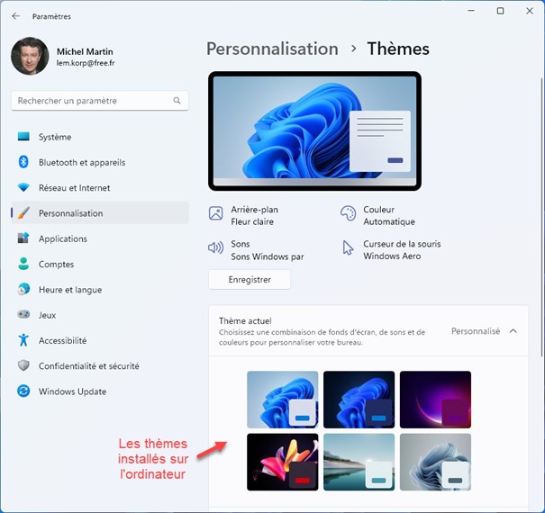545x513 pixels.
Task: Open Bluetooth et appareils settings
Action: pos(81,163)
